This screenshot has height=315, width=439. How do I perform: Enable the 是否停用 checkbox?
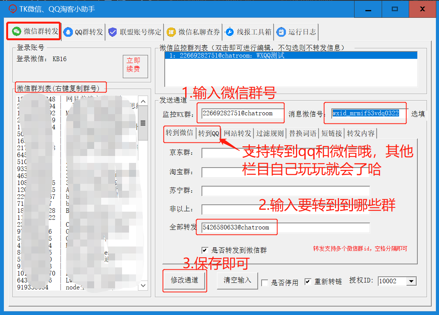(x=265, y=282)
